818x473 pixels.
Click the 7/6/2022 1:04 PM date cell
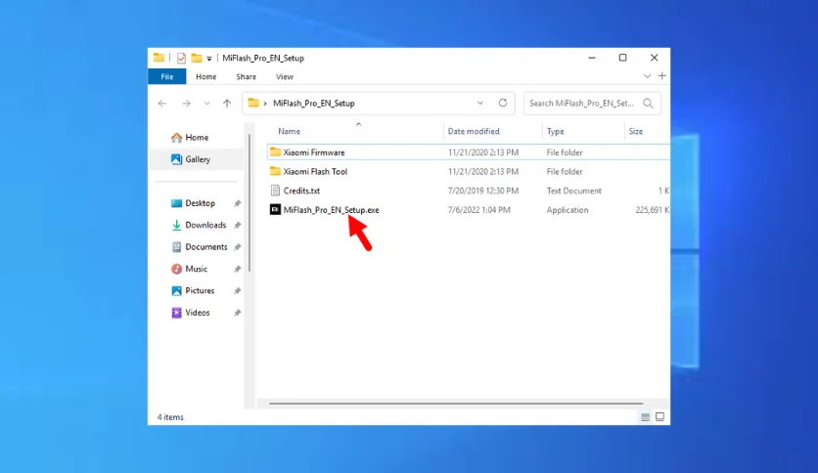pos(478,210)
